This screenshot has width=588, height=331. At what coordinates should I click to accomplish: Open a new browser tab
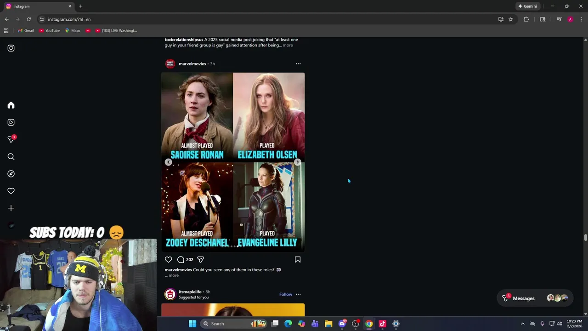[81, 6]
